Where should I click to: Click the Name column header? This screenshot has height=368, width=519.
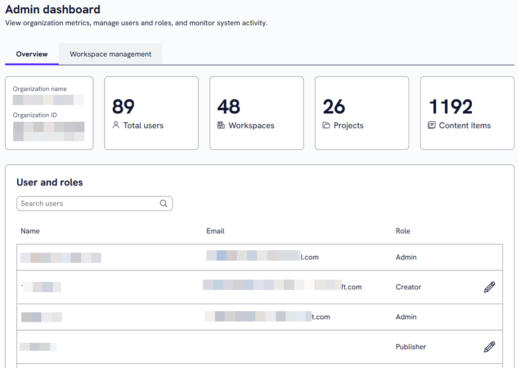[30, 231]
